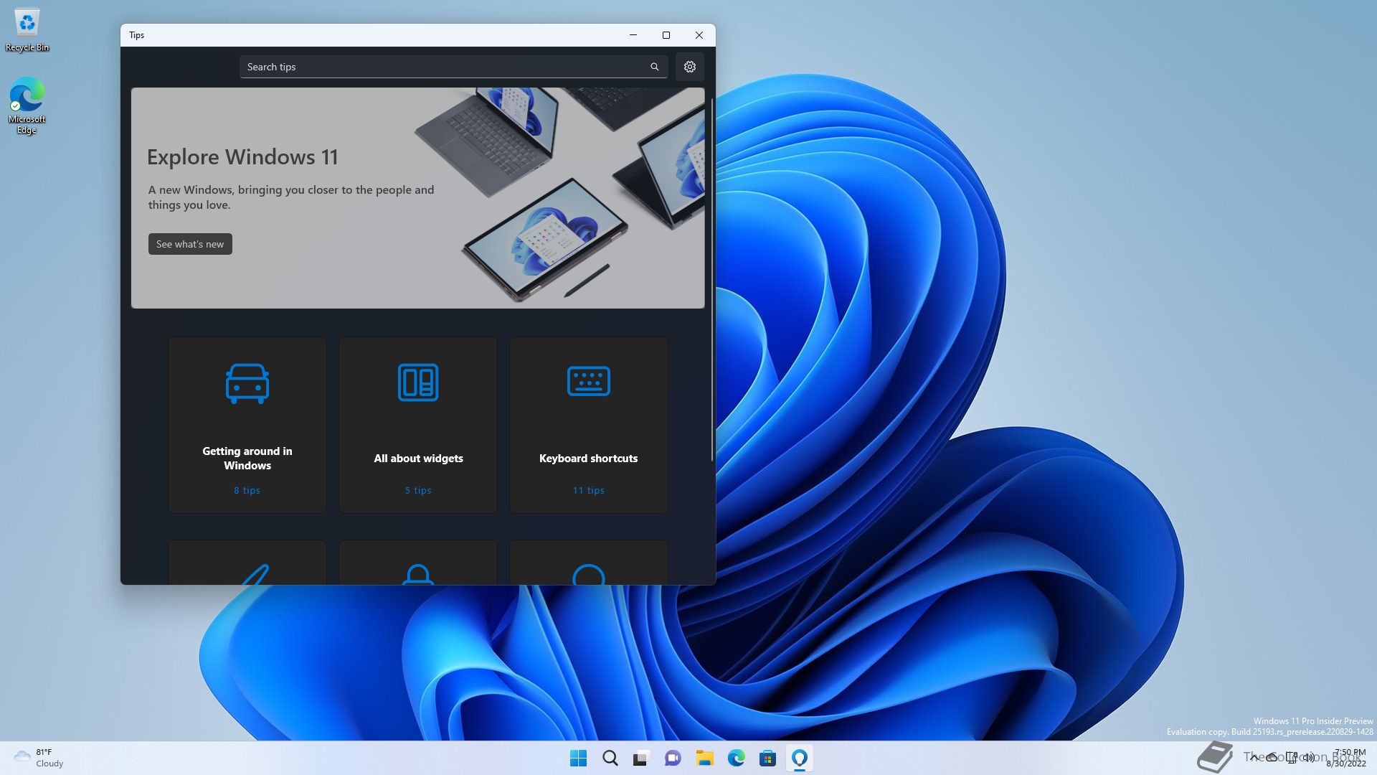Open Tips settings gear

click(x=689, y=67)
